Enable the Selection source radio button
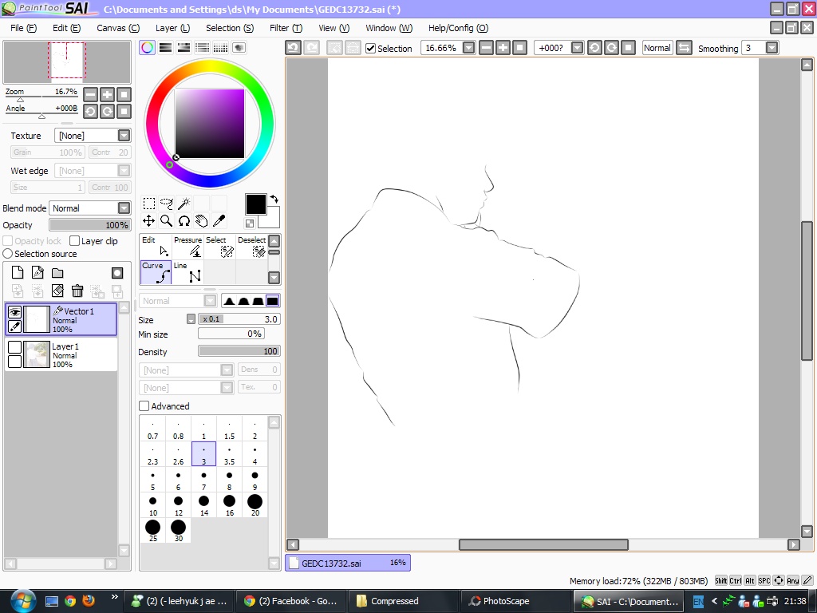 point(8,254)
